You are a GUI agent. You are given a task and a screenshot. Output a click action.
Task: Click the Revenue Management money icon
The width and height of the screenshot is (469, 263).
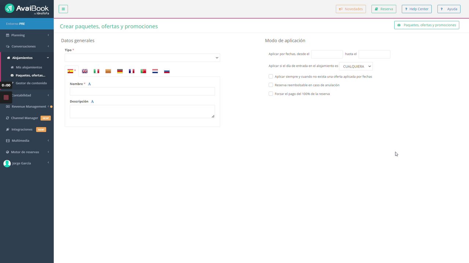tap(8, 107)
